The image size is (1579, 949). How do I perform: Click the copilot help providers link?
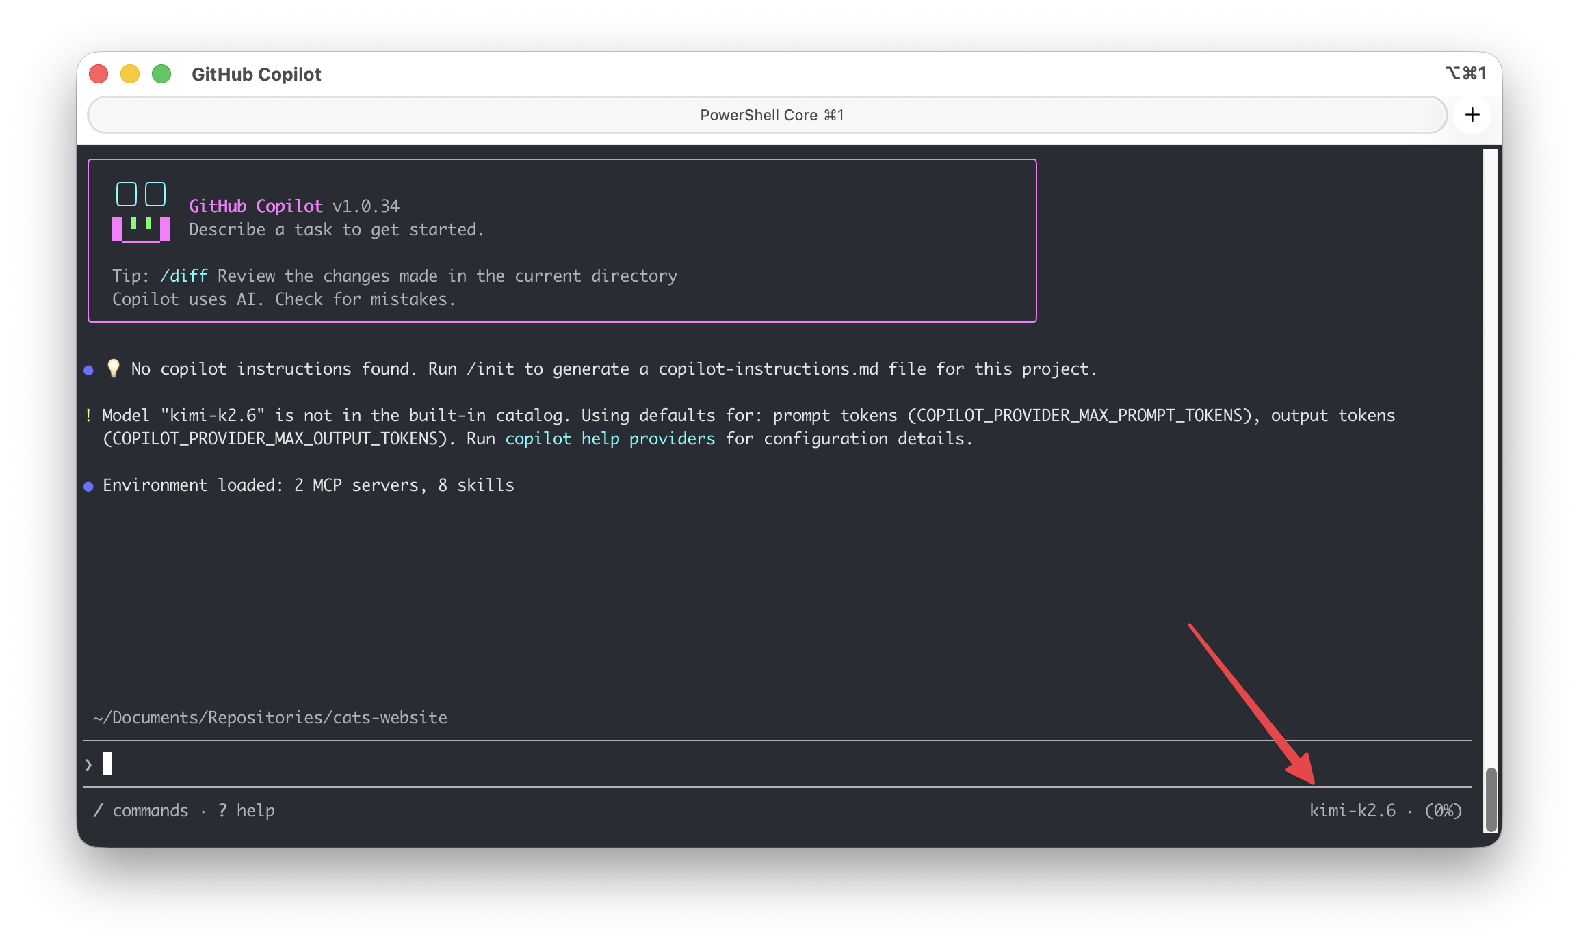click(x=610, y=438)
